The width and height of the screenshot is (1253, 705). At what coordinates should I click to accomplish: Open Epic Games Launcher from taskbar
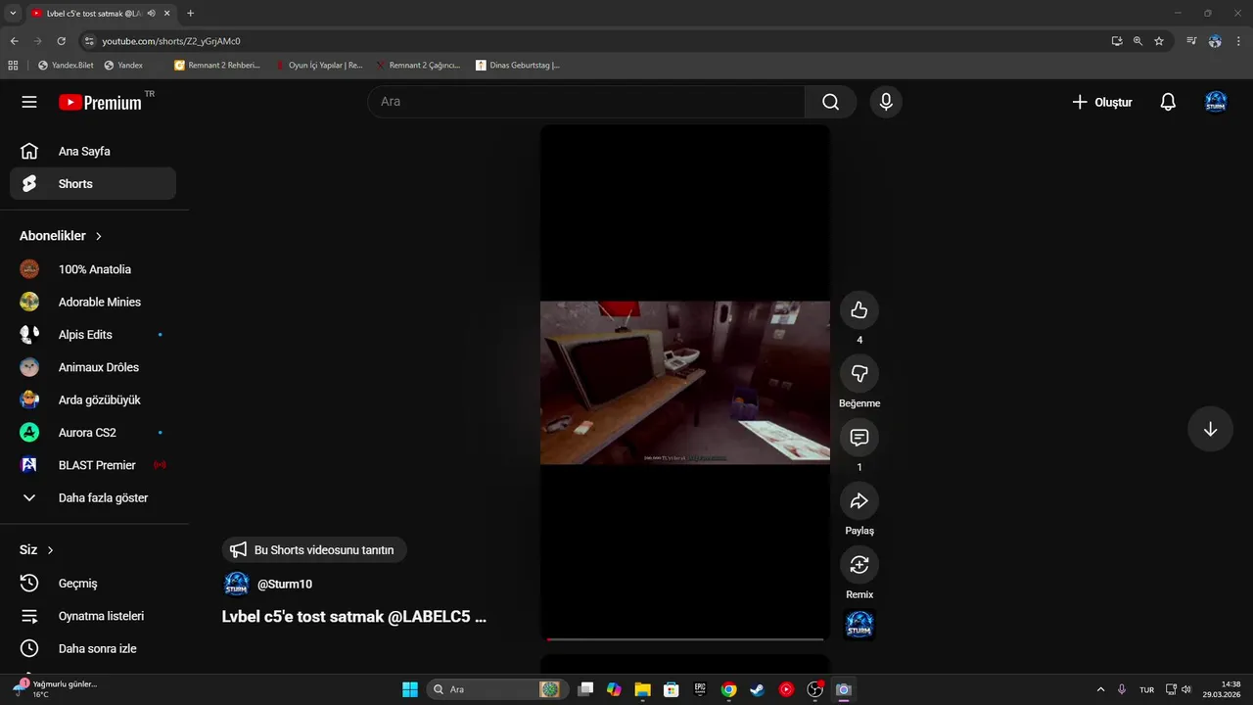[700, 689]
